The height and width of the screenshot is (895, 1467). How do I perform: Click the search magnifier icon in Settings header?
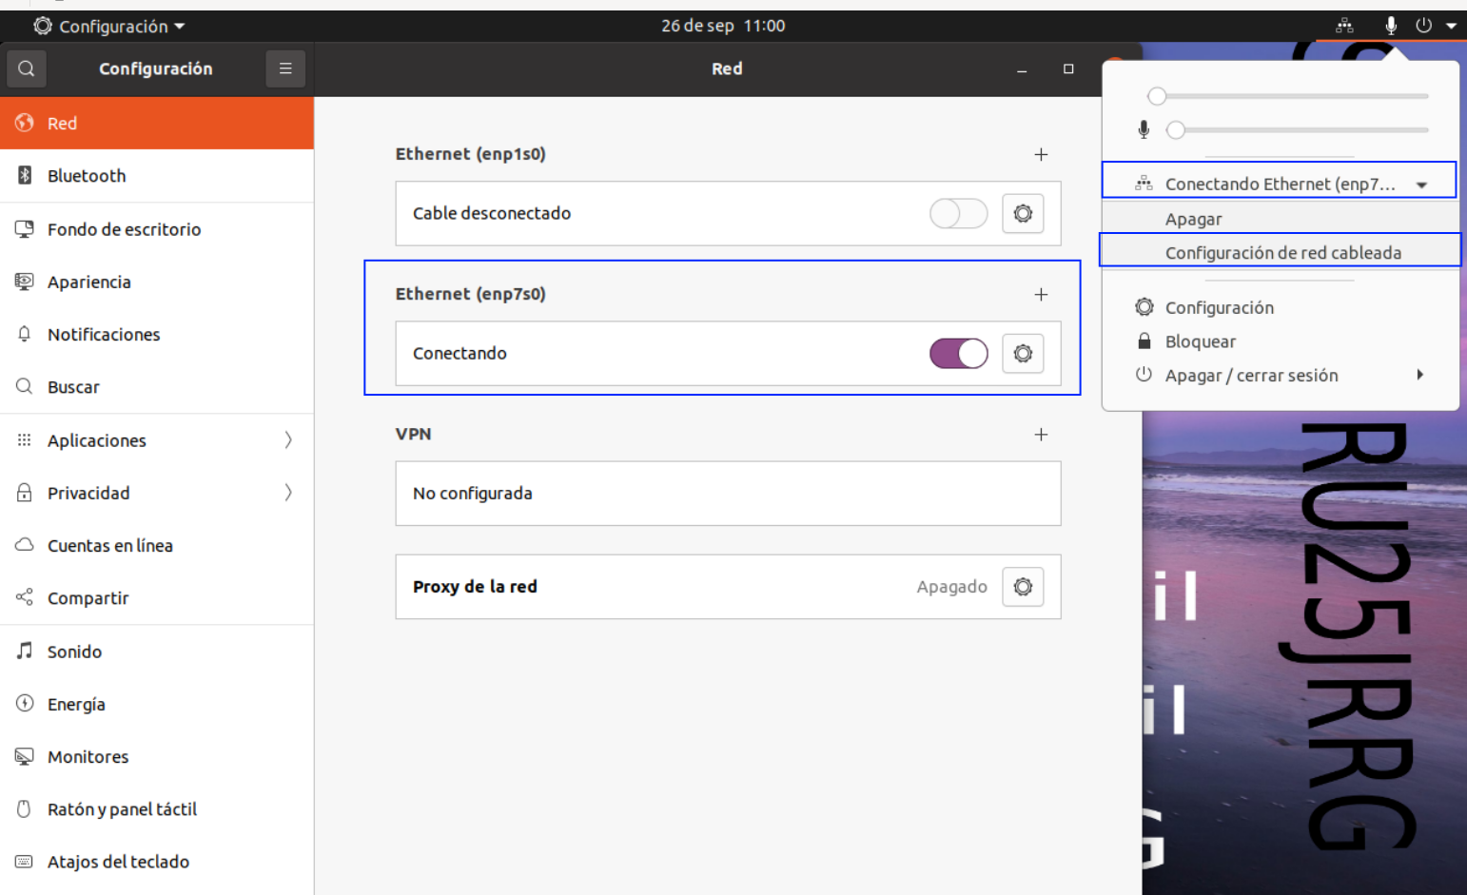click(x=27, y=68)
